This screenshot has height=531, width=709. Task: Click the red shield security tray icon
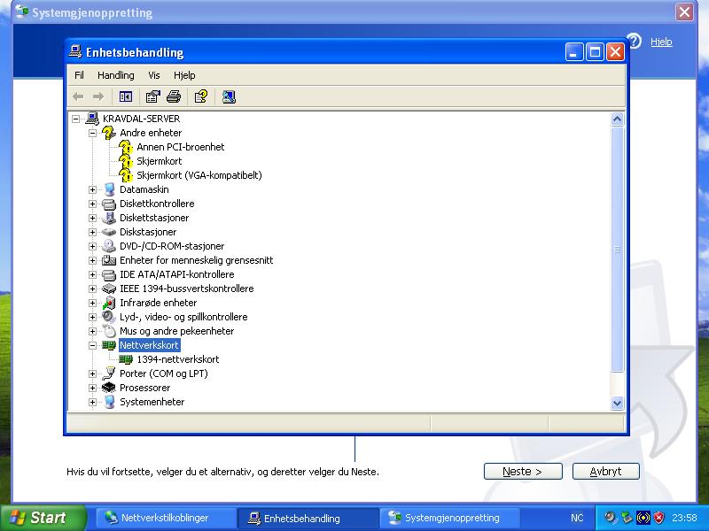point(659,518)
